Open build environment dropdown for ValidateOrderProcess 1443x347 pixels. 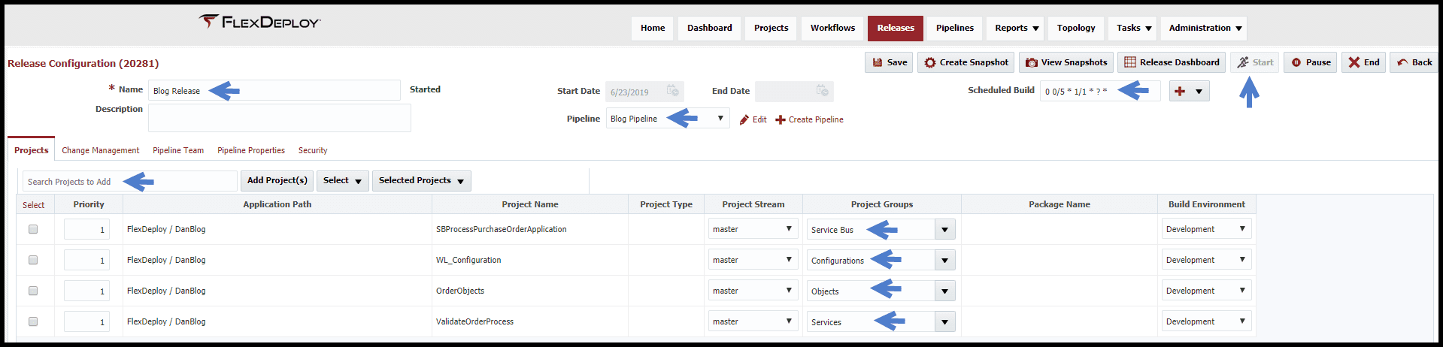coord(1206,321)
